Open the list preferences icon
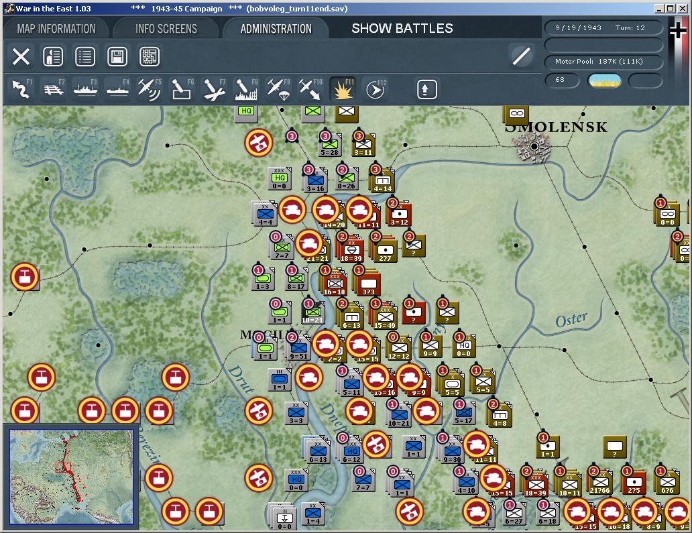The width and height of the screenshot is (692, 533). tap(85, 57)
